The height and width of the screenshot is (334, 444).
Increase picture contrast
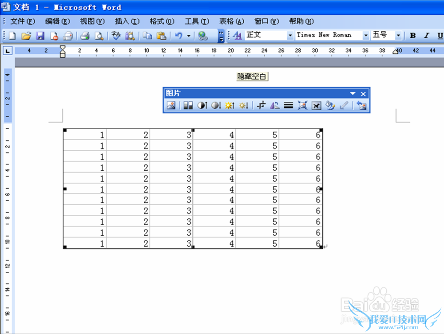[202, 105]
